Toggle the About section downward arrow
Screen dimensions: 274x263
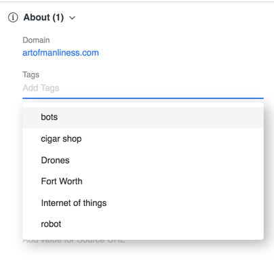pos(72,18)
